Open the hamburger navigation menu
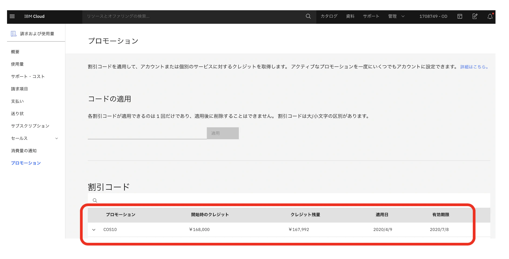509x259 pixels. (12, 16)
